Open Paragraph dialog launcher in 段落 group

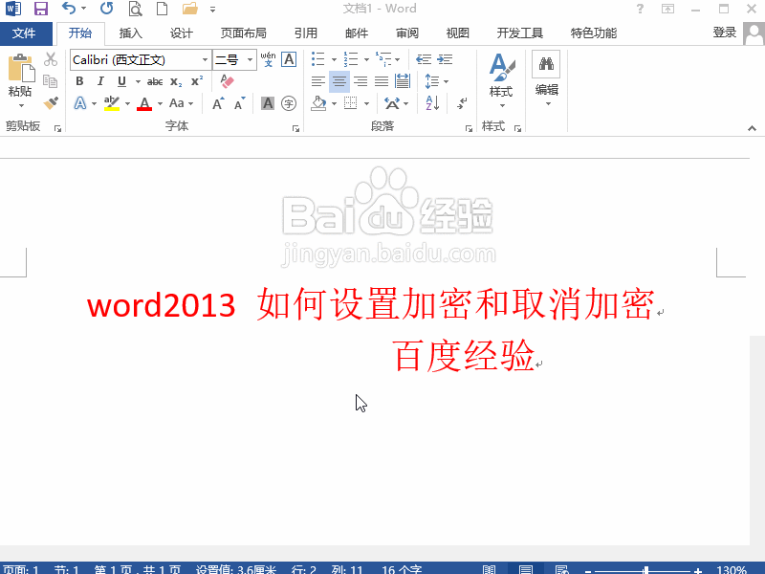[x=469, y=128]
